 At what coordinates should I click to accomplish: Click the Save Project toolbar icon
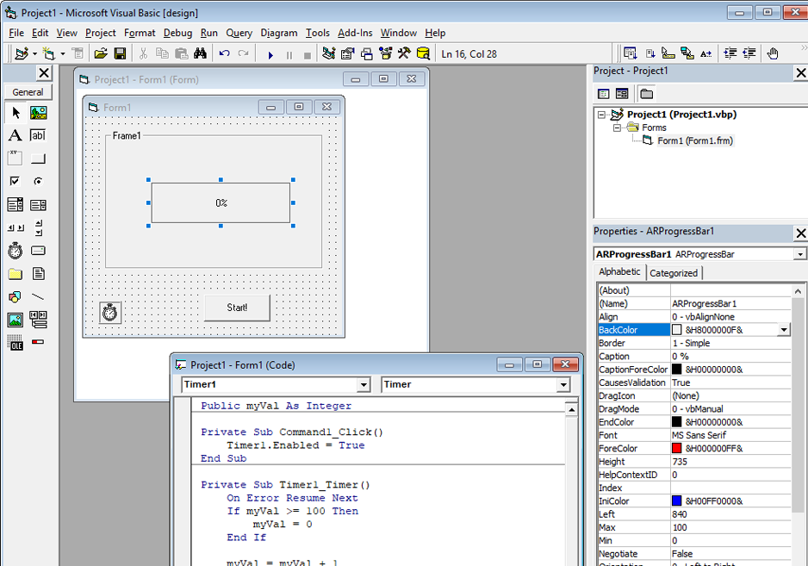coord(120,53)
